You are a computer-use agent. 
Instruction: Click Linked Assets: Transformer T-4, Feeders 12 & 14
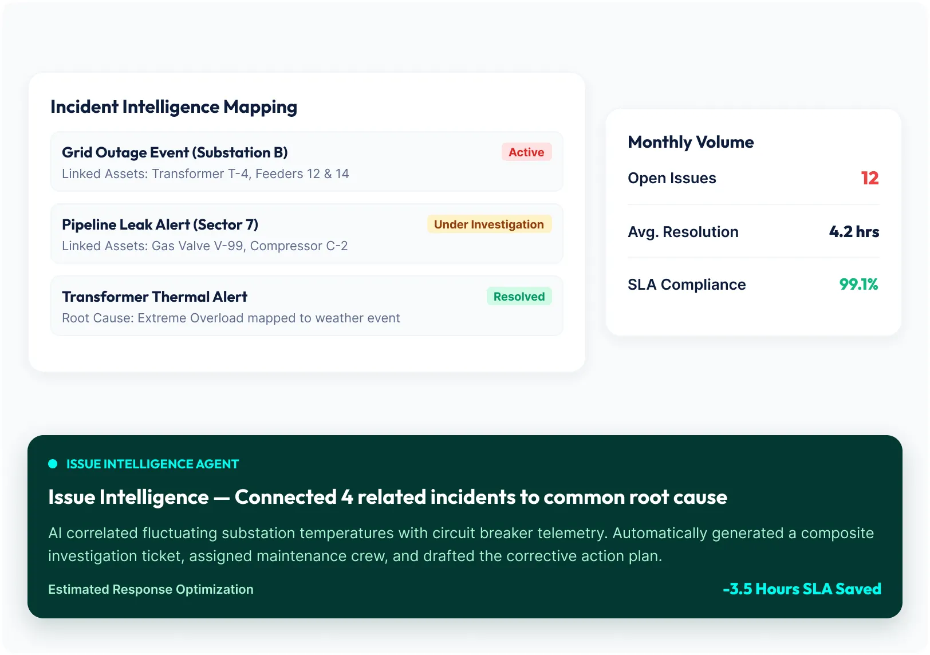tap(205, 173)
